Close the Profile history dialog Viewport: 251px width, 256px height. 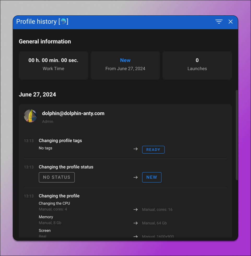tap(230, 21)
